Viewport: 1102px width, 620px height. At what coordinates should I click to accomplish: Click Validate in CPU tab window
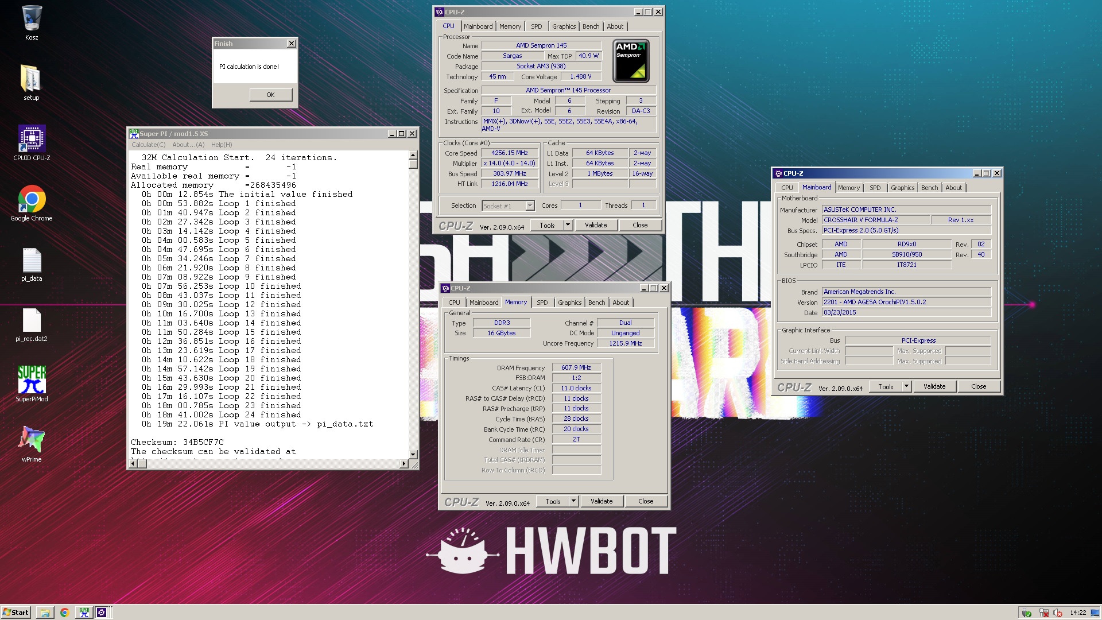tap(596, 226)
